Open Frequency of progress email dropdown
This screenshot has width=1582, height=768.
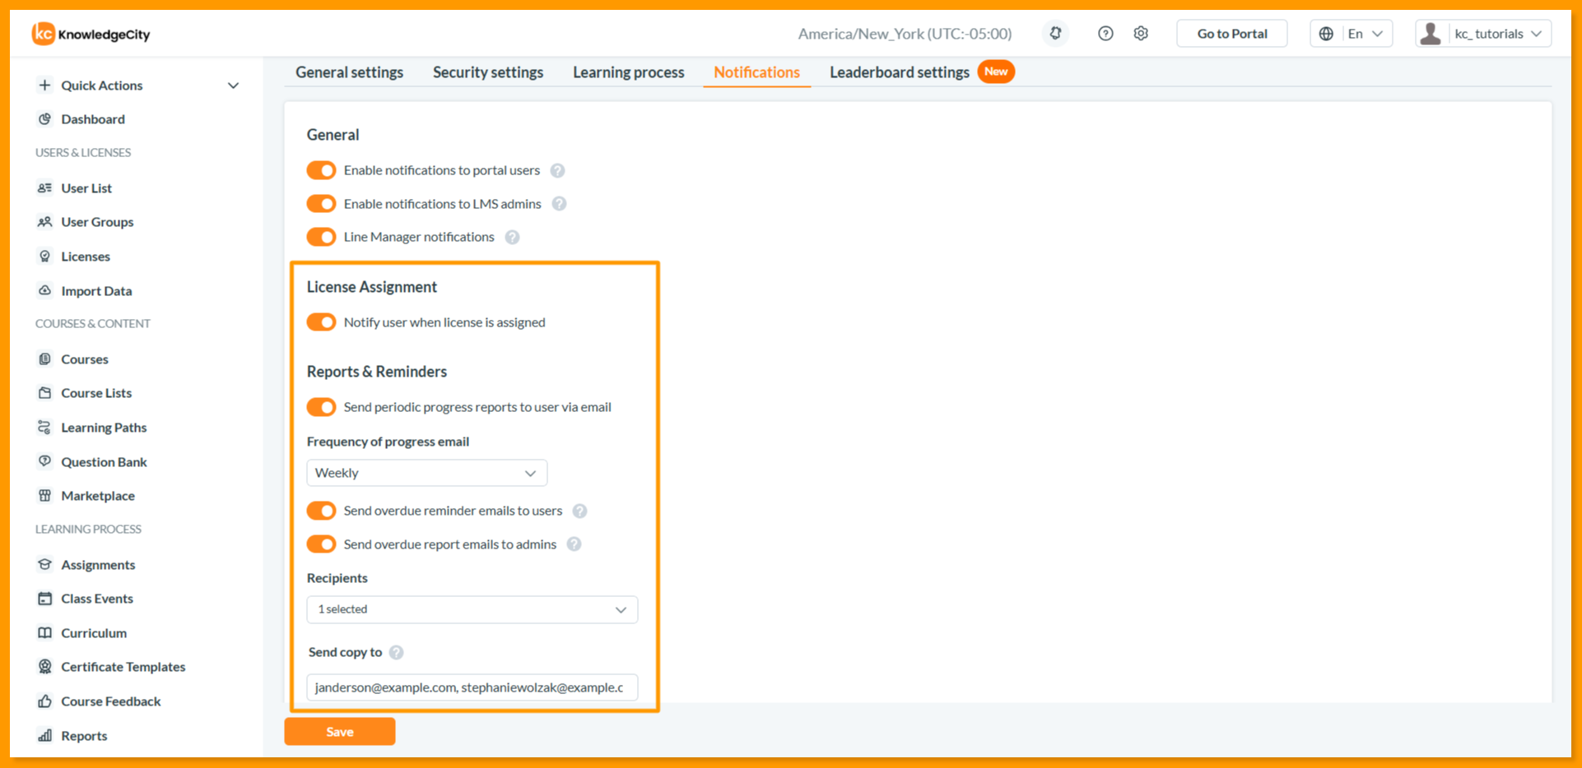427,473
